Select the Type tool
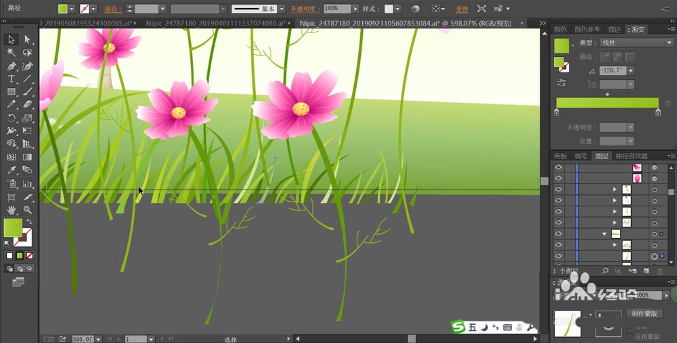Viewport: 677px width, 343px height. click(12, 79)
